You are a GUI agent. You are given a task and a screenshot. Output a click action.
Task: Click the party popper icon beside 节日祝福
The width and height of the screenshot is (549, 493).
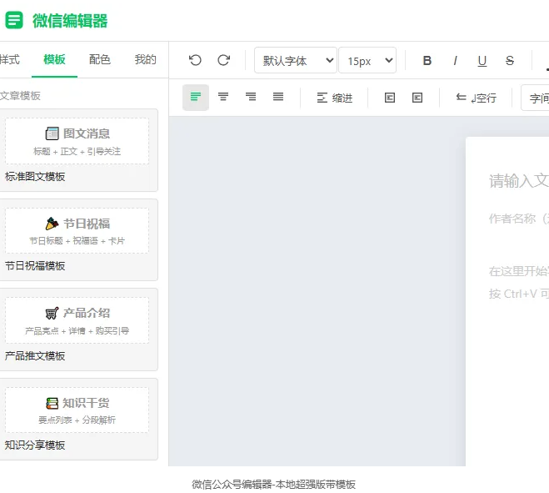tap(52, 224)
